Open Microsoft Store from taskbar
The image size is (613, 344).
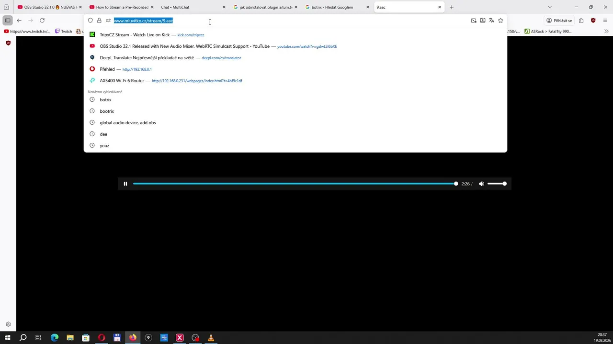tap(86, 338)
